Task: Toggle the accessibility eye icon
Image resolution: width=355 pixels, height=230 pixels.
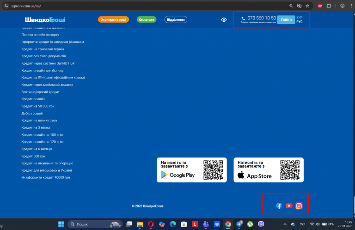Action: [224, 20]
